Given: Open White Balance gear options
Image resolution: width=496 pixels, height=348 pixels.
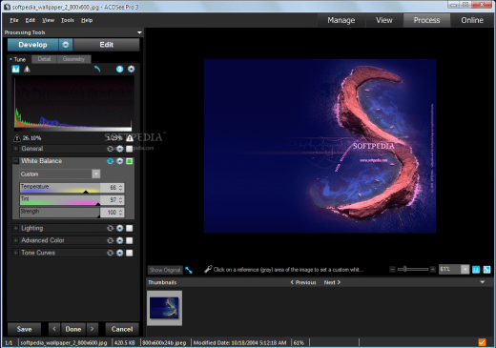Looking at the screenshot, I should coord(119,161).
